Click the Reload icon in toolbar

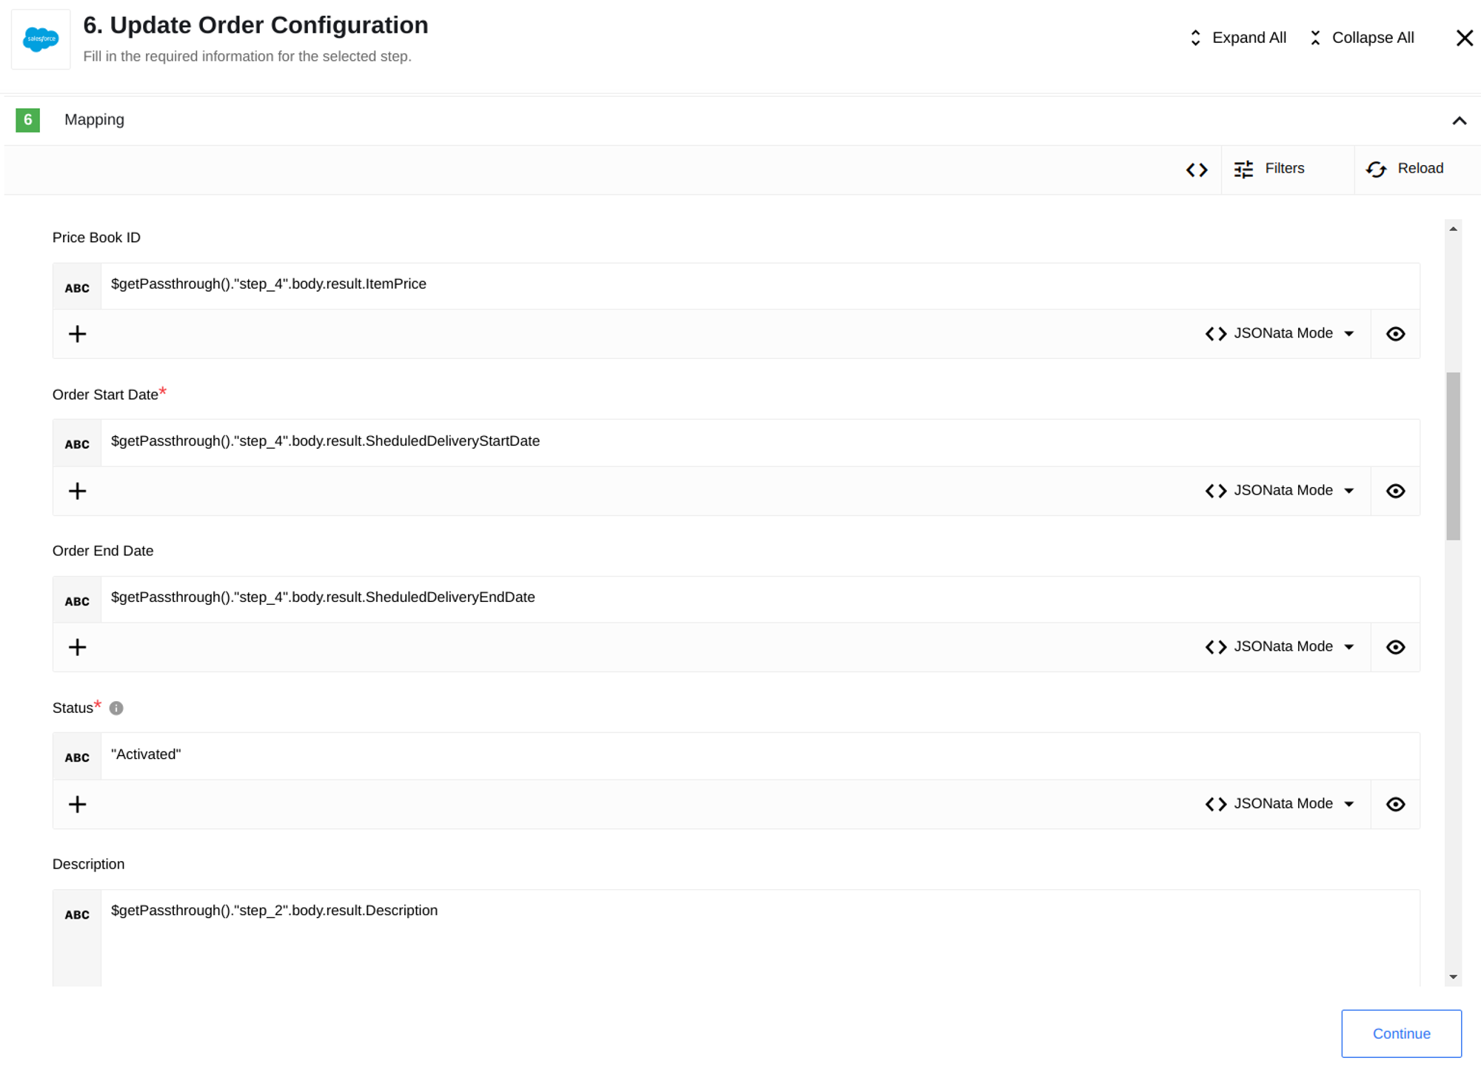pos(1375,169)
